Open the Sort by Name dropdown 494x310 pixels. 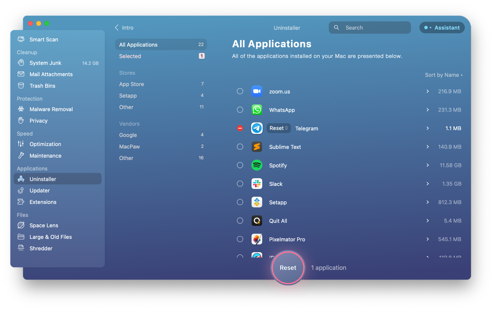(443, 75)
